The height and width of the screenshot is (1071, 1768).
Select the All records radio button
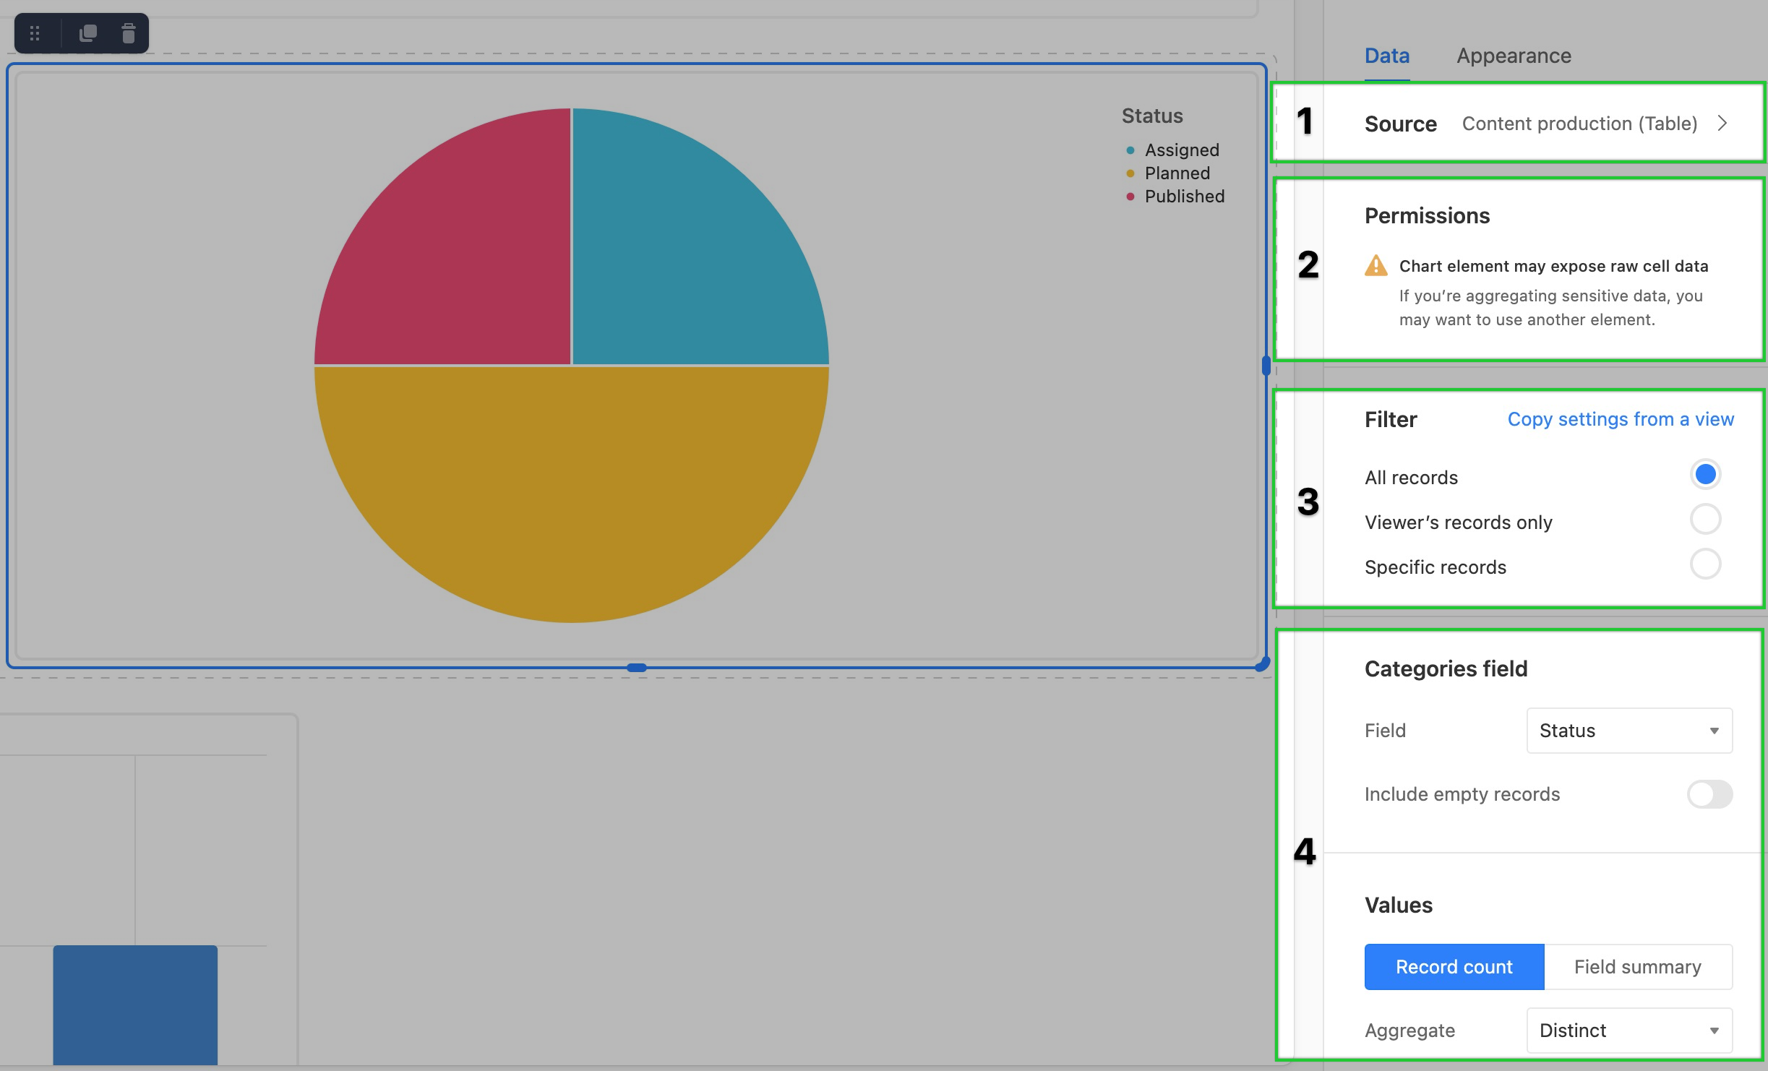tap(1705, 475)
